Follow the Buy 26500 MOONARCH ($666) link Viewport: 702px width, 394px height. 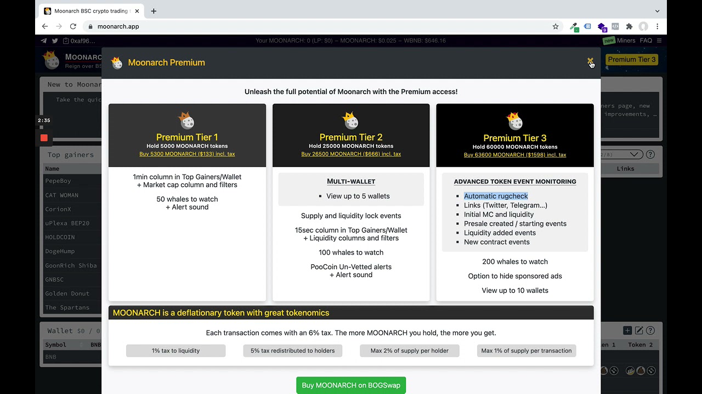pos(351,154)
